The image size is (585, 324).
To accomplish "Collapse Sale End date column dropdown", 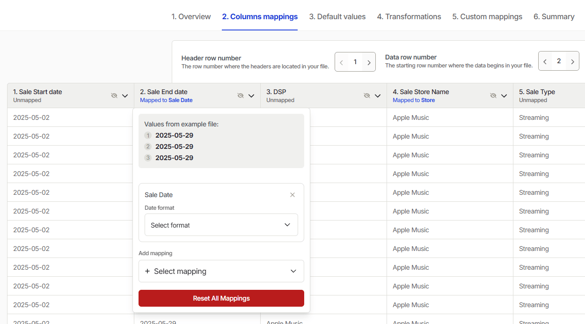I will click(x=251, y=96).
